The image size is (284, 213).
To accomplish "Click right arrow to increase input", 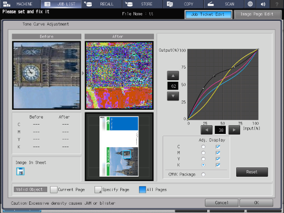I will 234,130.
